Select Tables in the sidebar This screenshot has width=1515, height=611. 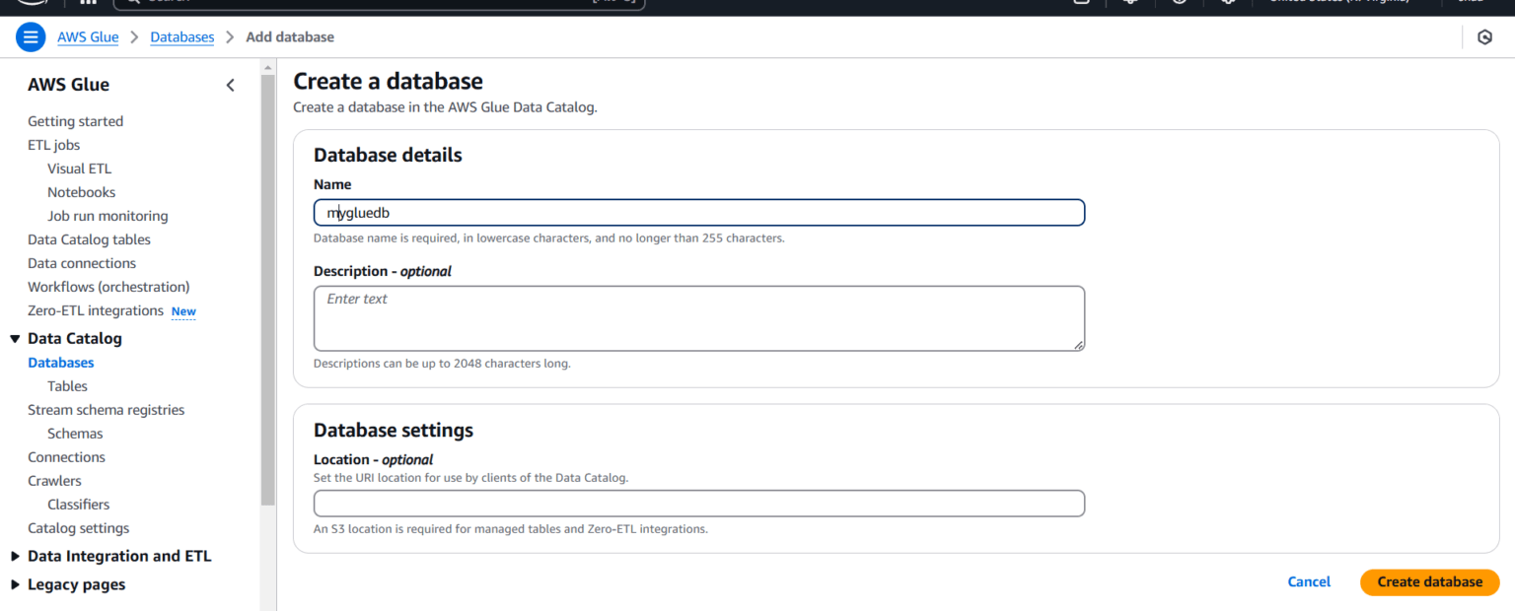pos(67,385)
